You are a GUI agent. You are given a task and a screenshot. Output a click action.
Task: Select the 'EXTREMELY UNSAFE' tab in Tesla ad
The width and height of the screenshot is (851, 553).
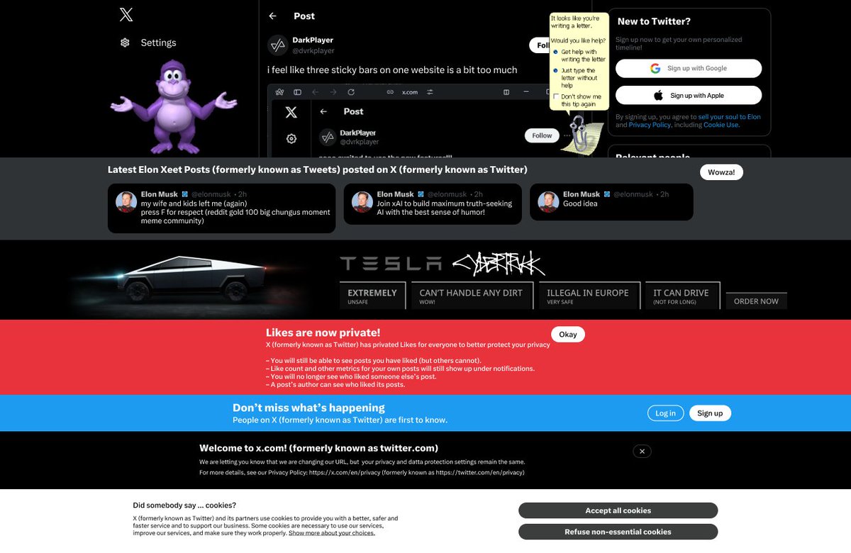click(373, 296)
